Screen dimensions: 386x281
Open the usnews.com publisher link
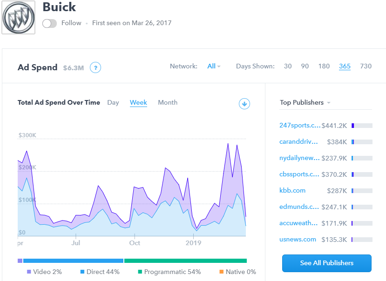tap(298, 239)
